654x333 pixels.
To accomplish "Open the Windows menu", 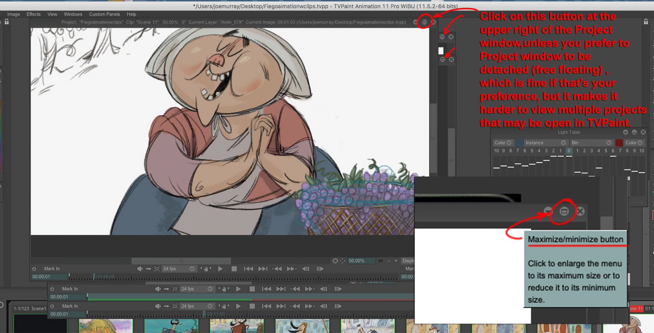I will pyautogui.click(x=73, y=14).
